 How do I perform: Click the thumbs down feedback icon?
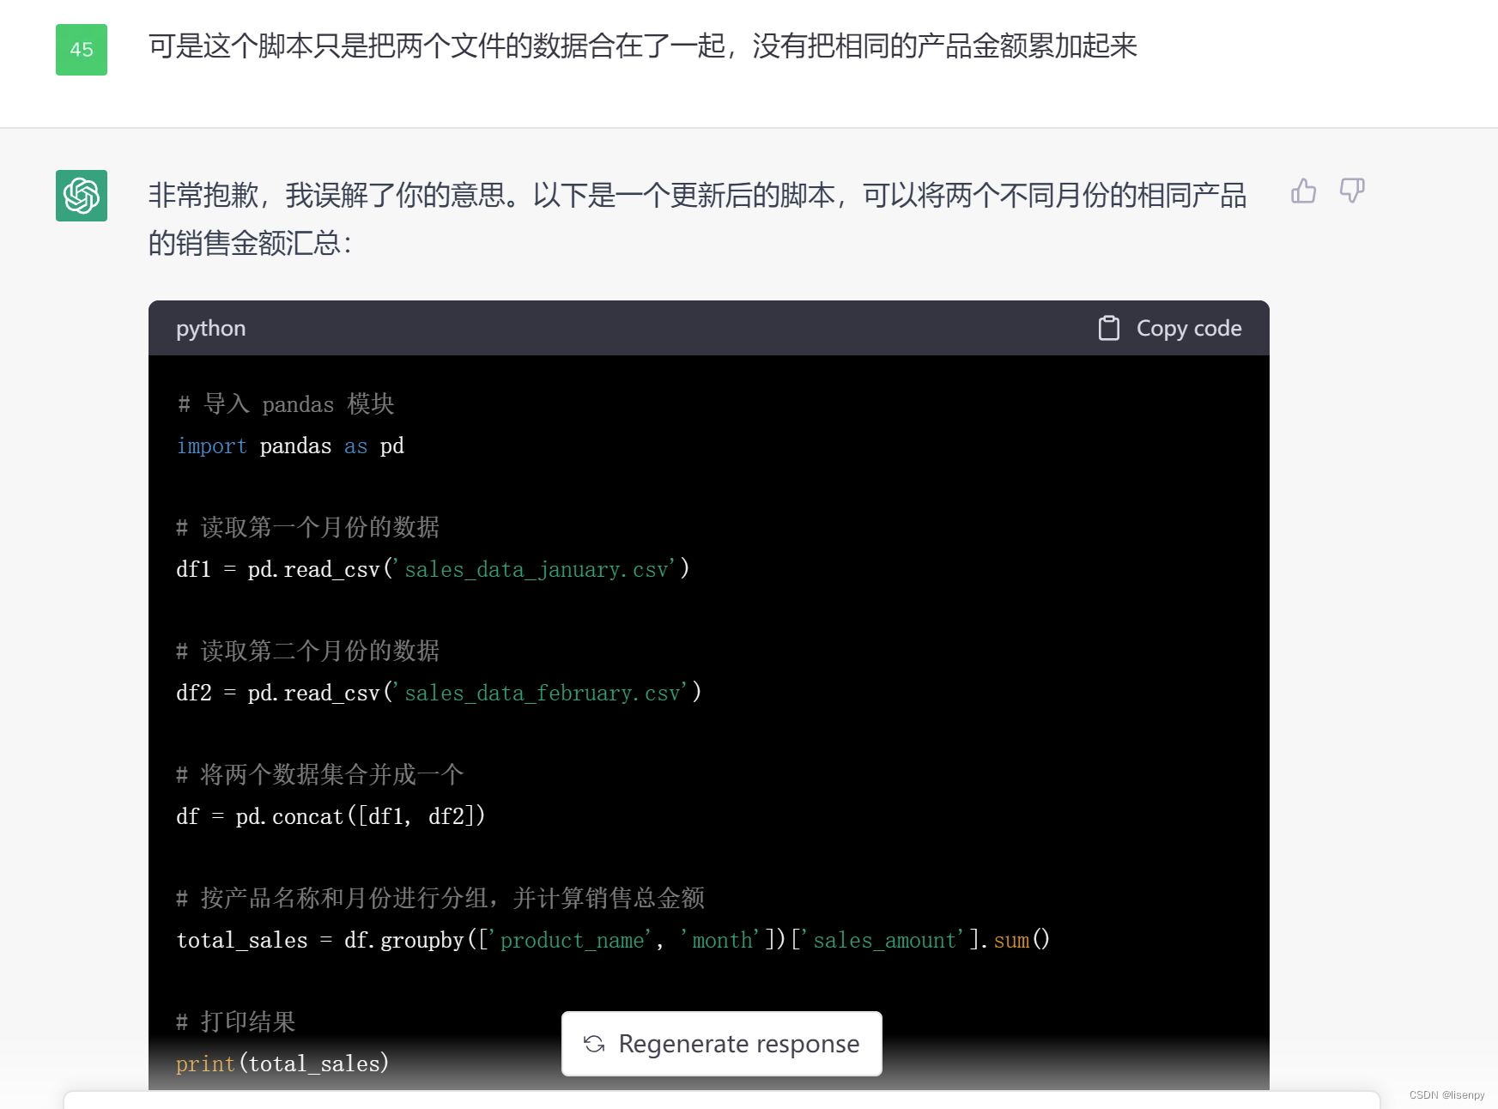coord(1352,191)
